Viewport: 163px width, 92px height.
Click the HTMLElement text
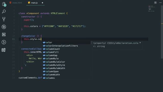pos(58,13)
